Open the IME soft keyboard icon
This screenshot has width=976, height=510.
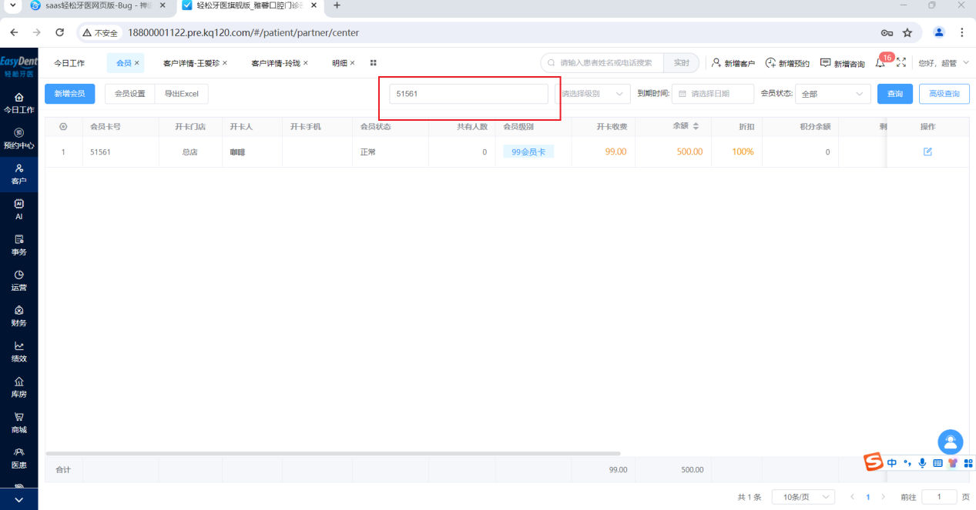(x=937, y=463)
